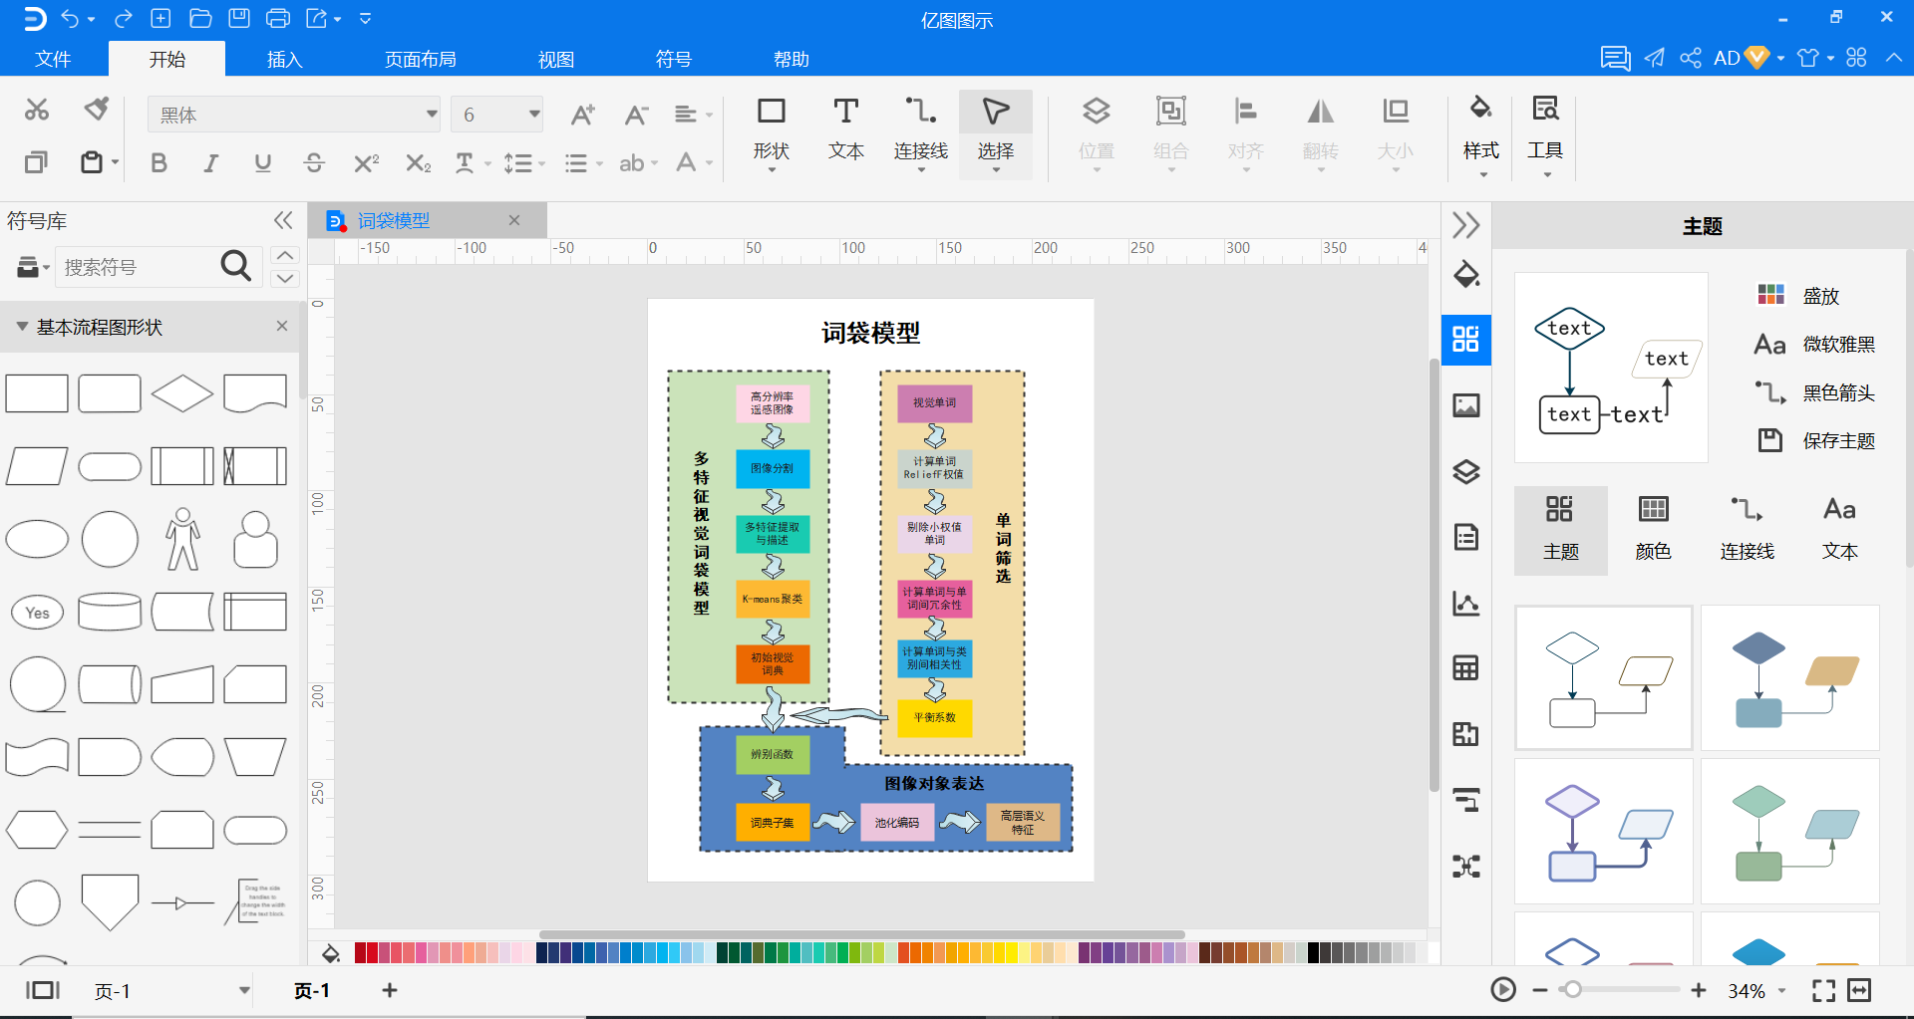Click the copy icon in ribbon
This screenshot has width=1914, height=1019.
[x=36, y=161]
